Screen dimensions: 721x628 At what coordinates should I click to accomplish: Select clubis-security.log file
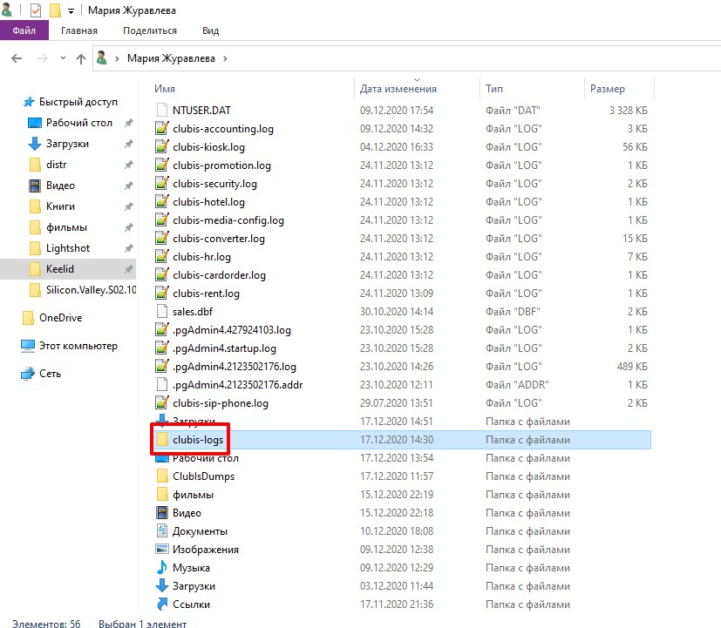click(214, 184)
